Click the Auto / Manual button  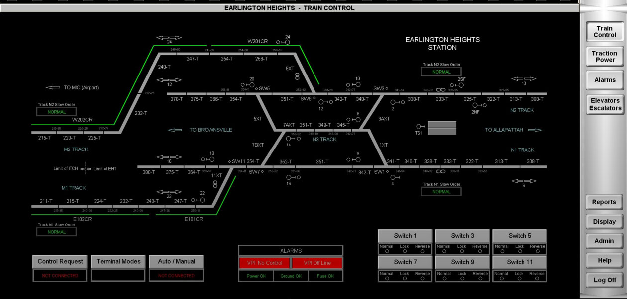[x=177, y=261]
